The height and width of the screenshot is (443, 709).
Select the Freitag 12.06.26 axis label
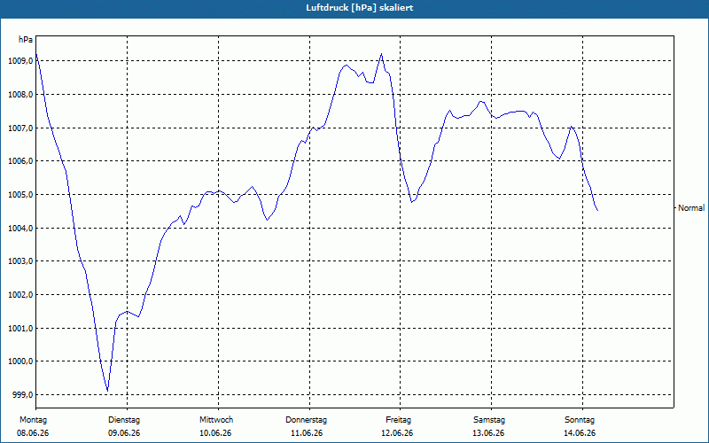click(x=397, y=426)
